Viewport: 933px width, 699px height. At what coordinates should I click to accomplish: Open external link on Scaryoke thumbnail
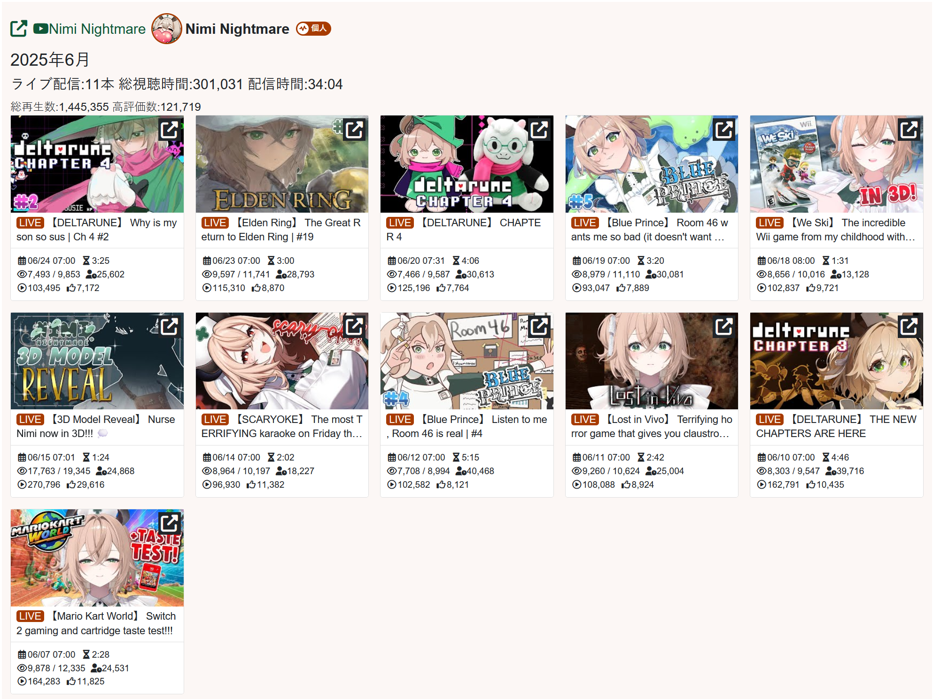(x=355, y=326)
